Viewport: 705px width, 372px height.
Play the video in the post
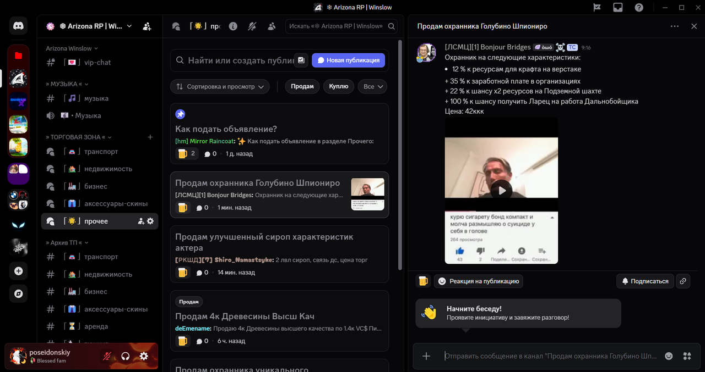(501, 191)
